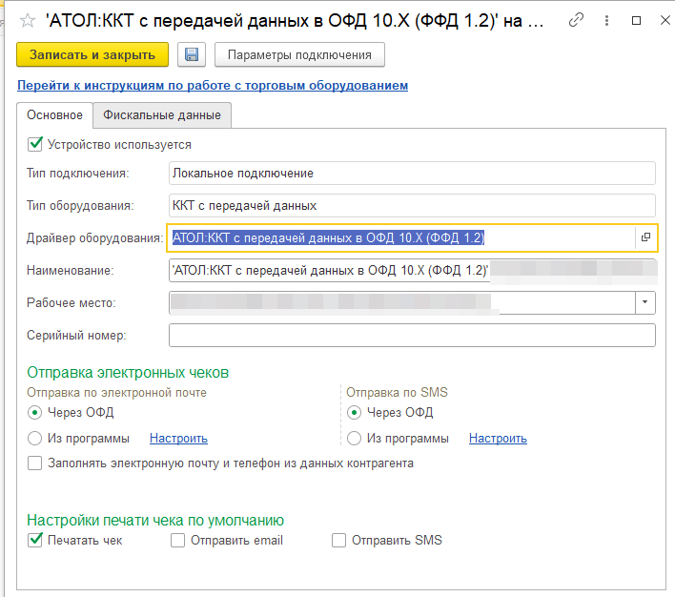Check the 'Отправить SMS' option

(338, 541)
